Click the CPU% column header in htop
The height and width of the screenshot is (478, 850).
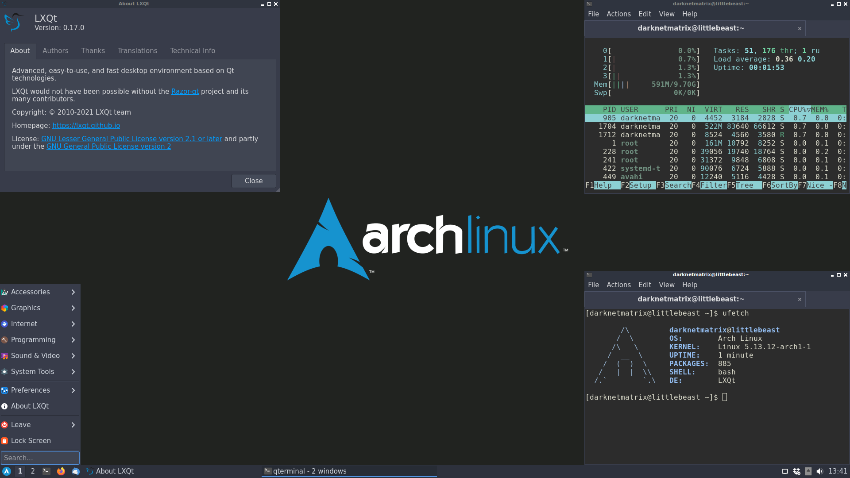point(800,110)
